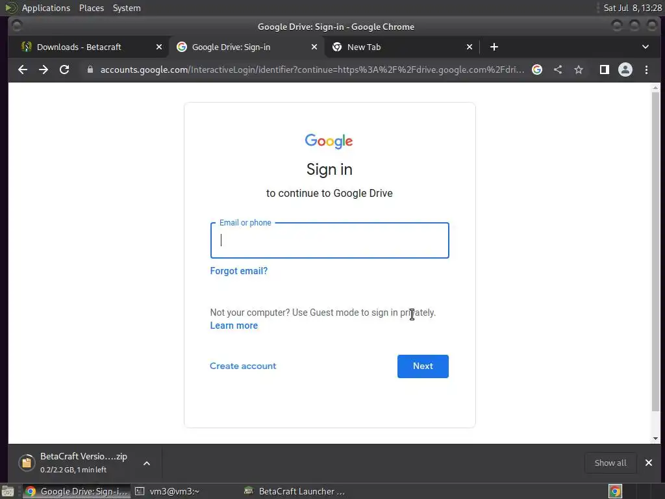Go back to the previous page
Viewport: 665px width, 499px height.
[x=23, y=70]
